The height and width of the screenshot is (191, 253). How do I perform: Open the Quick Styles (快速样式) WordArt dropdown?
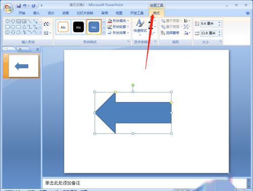(x=140, y=27)
